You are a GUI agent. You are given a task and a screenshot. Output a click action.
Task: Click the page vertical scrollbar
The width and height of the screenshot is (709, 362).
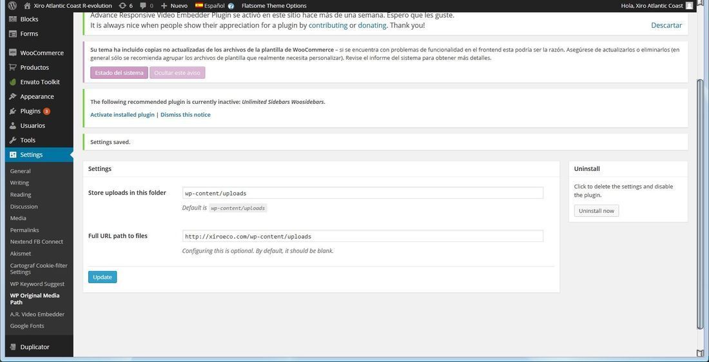(x=701, y=204)
